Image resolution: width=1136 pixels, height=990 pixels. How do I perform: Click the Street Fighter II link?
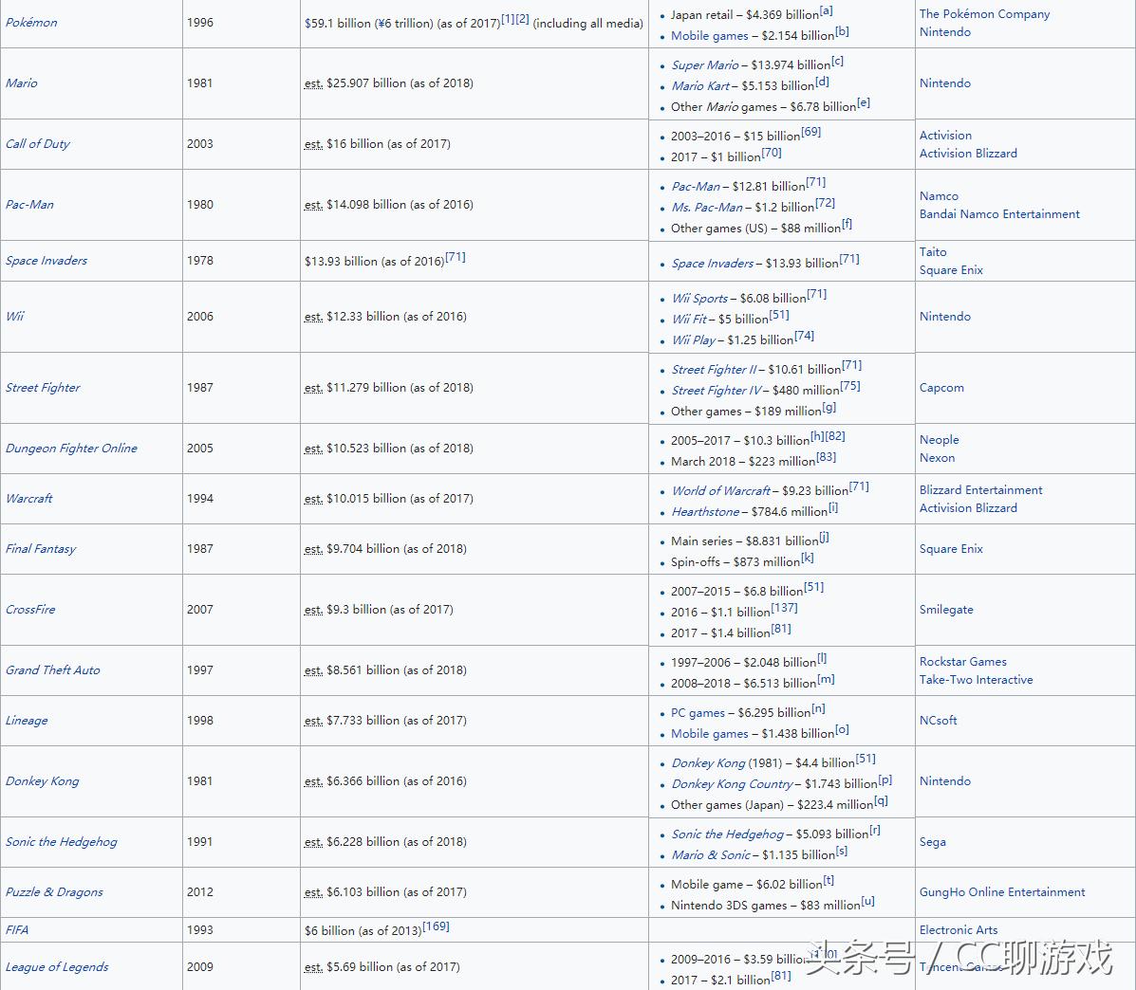[x=714, y=370]
